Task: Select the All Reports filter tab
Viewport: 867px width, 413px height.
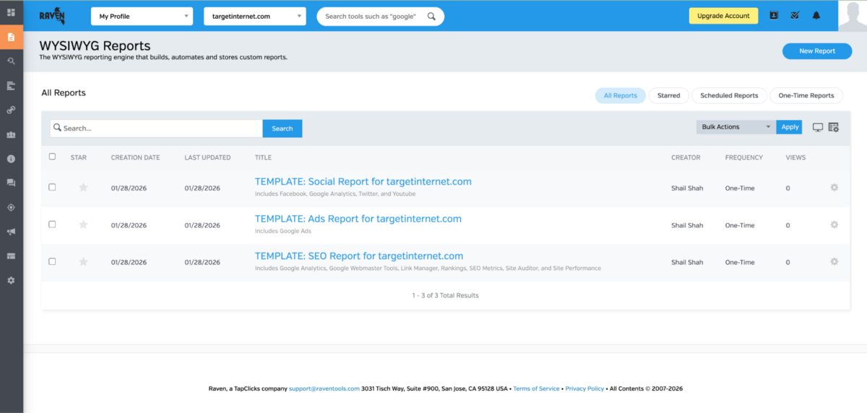Action: point(620,95)
